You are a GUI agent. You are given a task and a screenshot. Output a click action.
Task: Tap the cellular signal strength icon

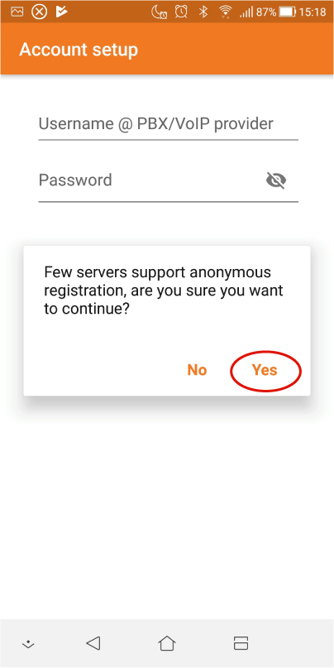point(246,12)
